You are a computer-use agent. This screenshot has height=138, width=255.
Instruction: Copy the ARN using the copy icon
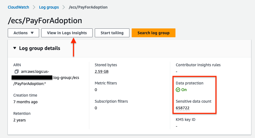(16, 71)
